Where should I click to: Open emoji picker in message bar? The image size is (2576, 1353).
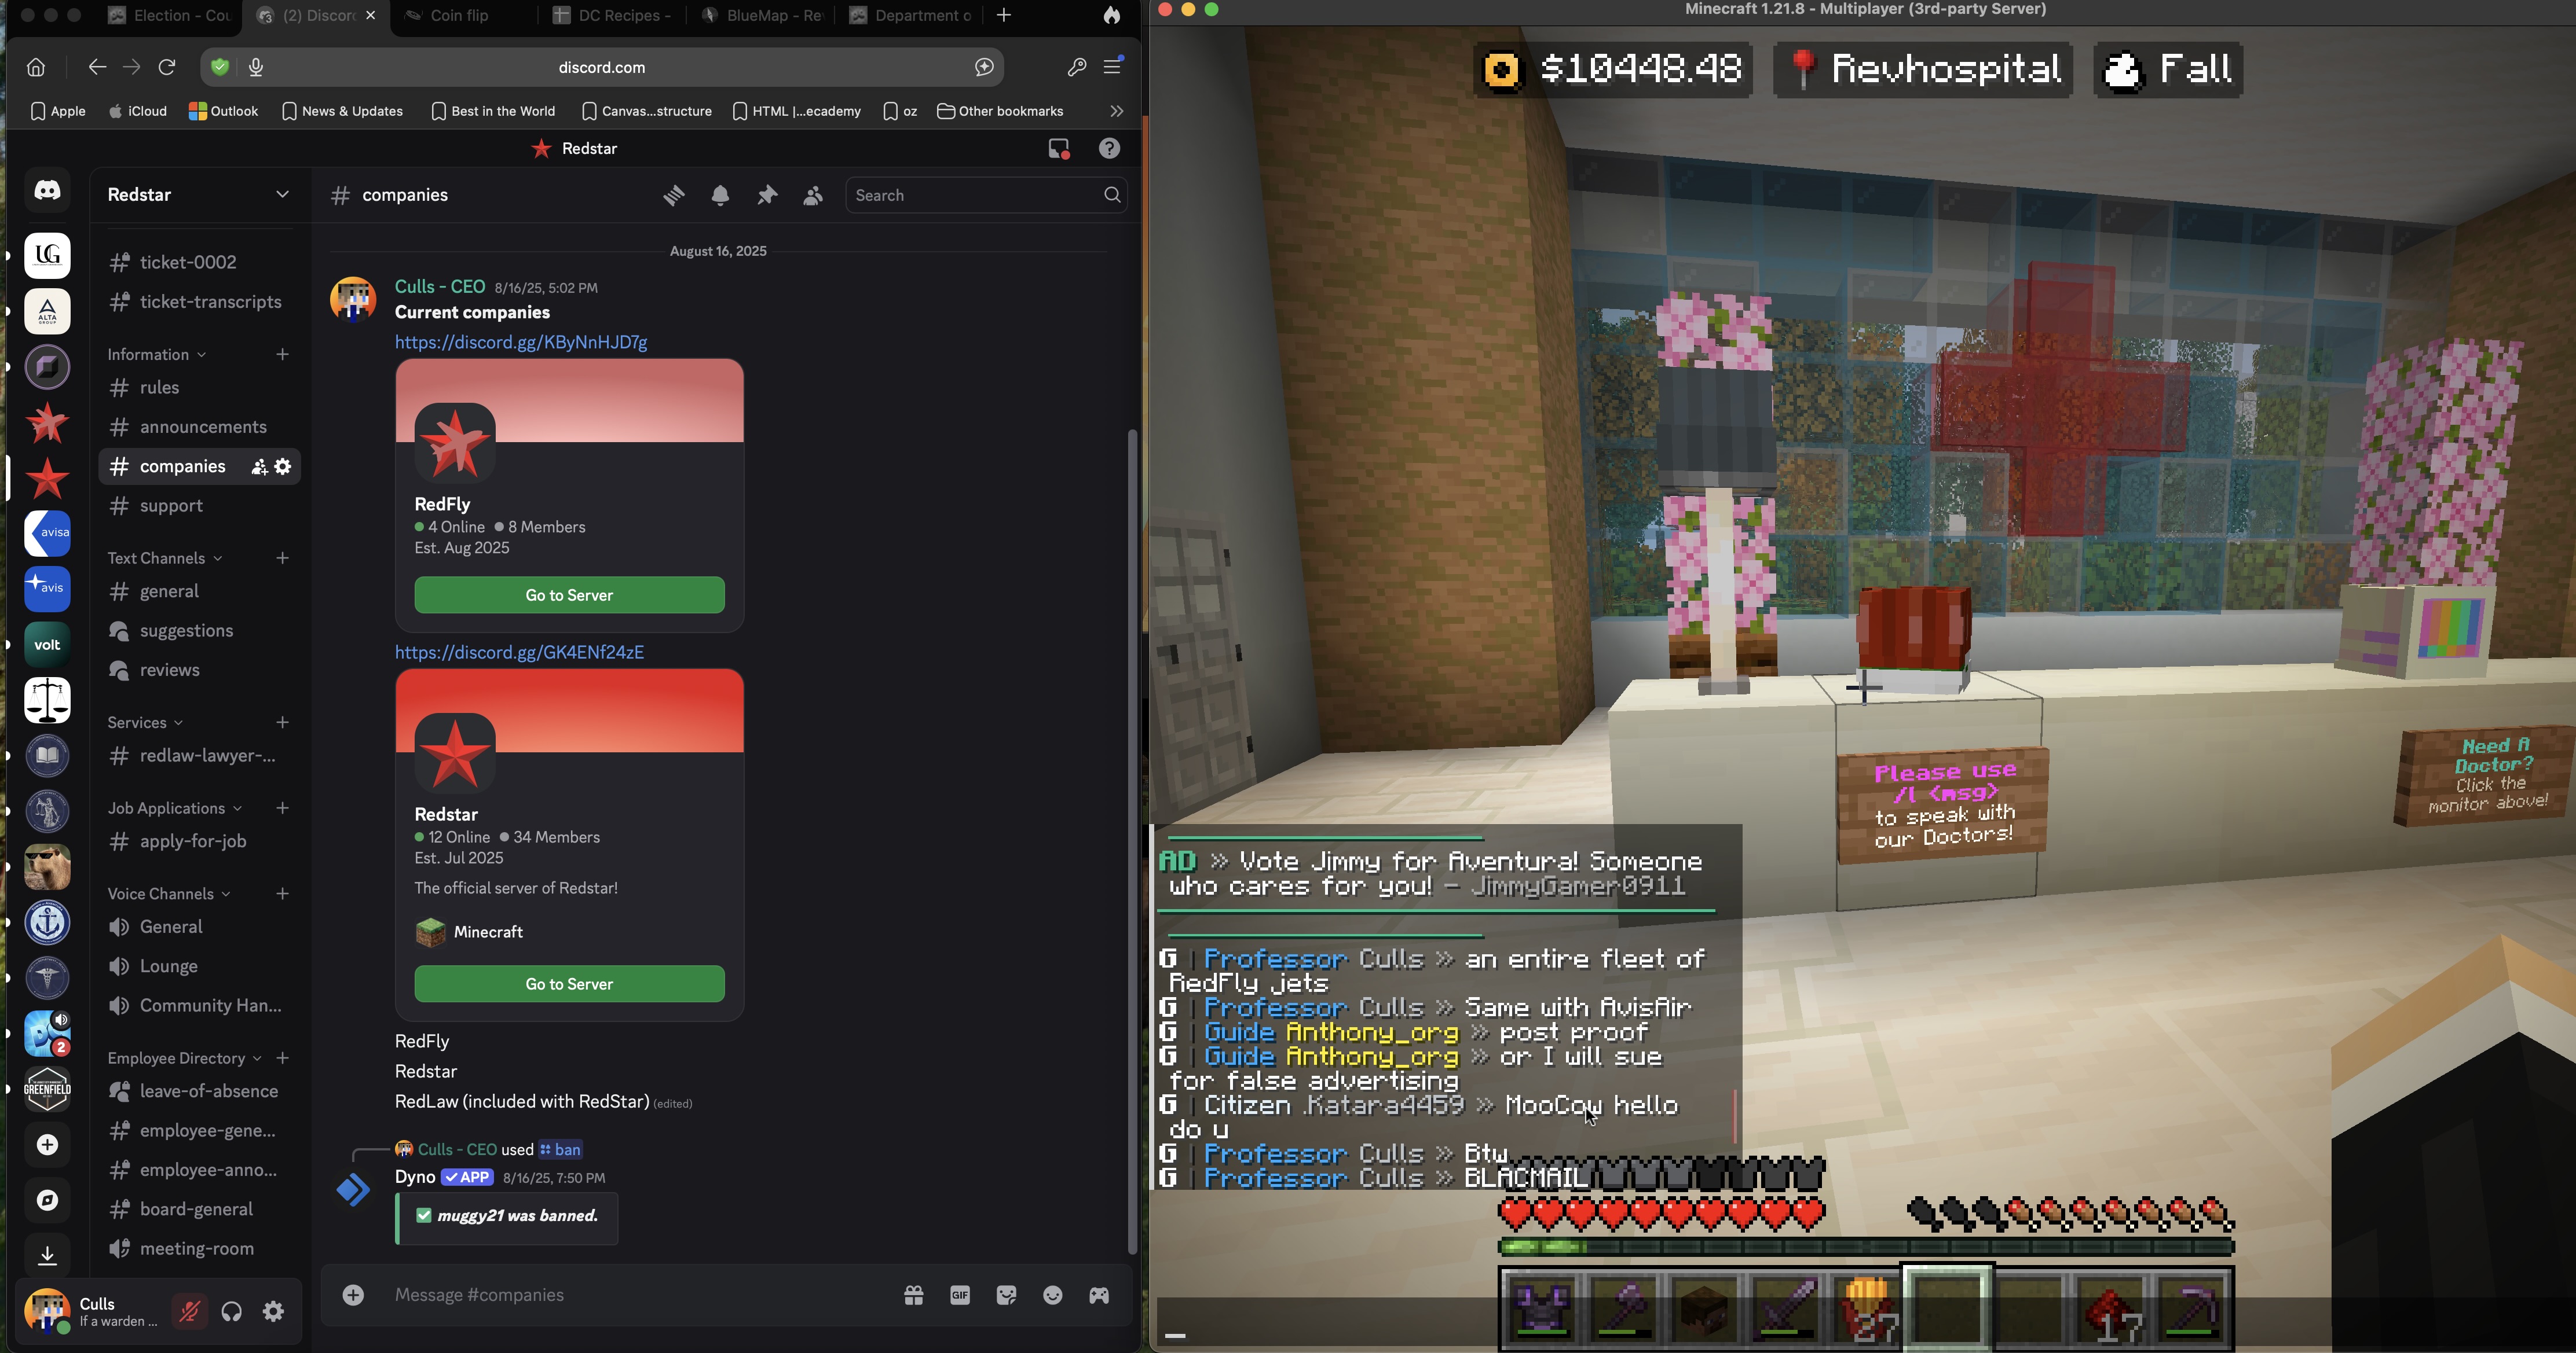coord(1053,1295)
